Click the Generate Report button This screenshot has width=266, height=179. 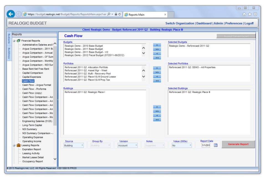[x=238, y=144]
